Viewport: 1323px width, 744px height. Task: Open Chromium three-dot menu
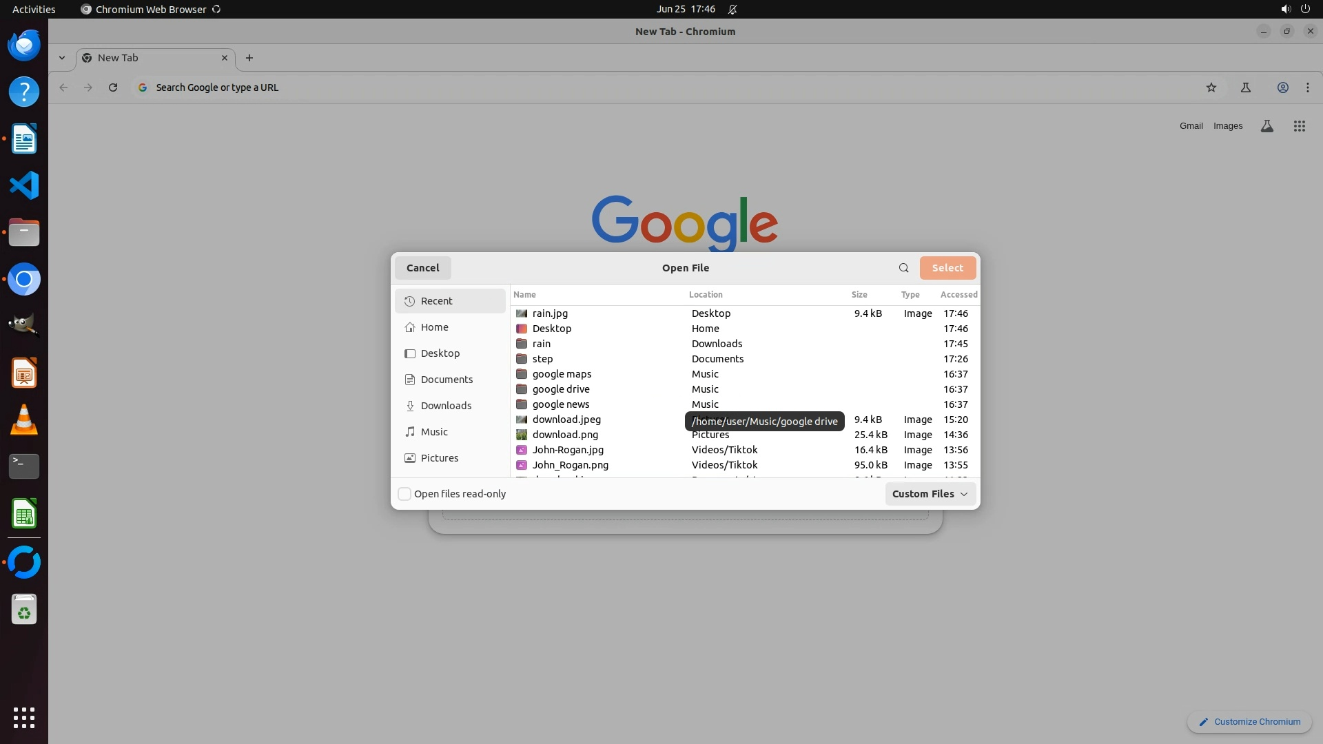click(1307, 87)
